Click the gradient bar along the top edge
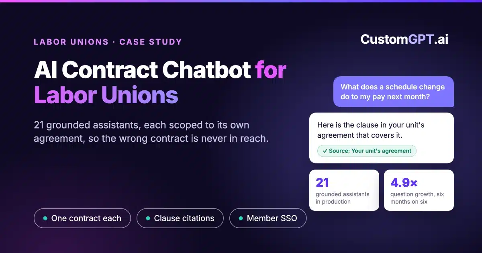 241,1
